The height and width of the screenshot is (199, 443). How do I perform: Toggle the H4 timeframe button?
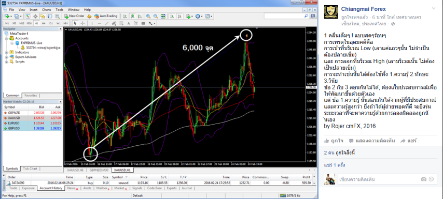(44, 23)
